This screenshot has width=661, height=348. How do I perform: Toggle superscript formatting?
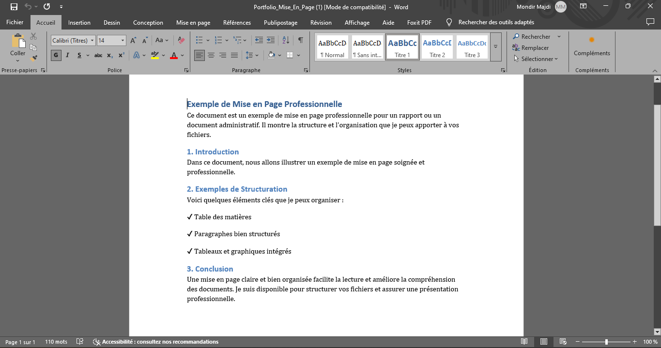click(122, 55)
